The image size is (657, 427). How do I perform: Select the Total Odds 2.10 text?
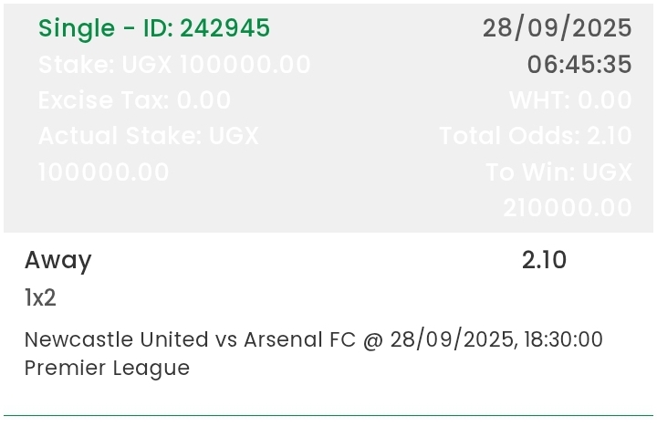(535, 136)
